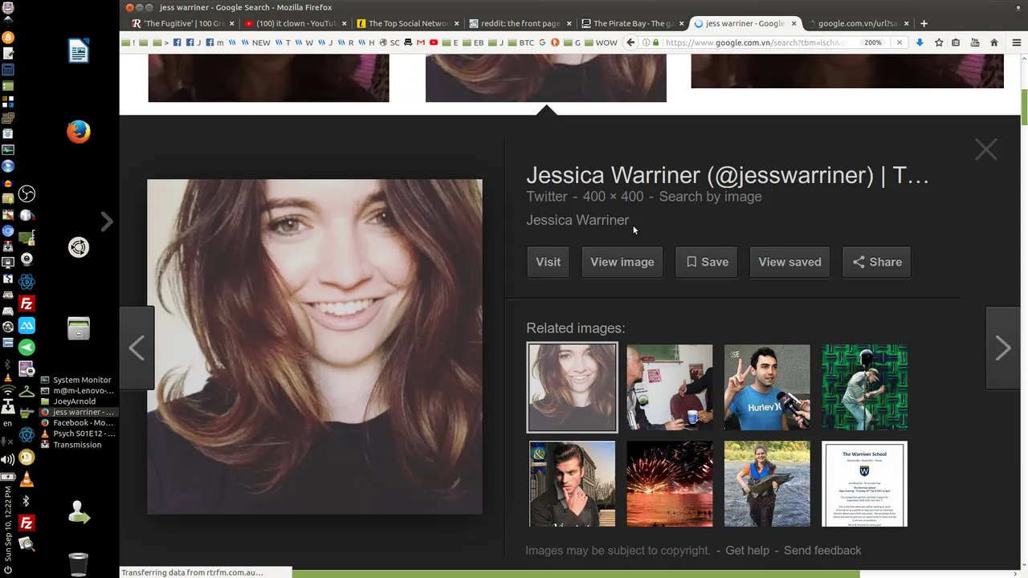Click the browser back arrow button
Image resolution: width=1028 pixels, height=578 pixels.
point(630,43)
